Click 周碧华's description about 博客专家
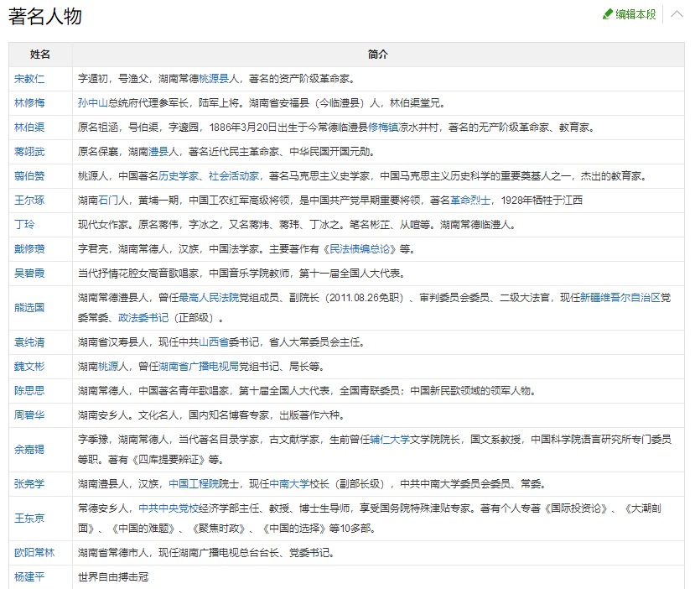 211,415
